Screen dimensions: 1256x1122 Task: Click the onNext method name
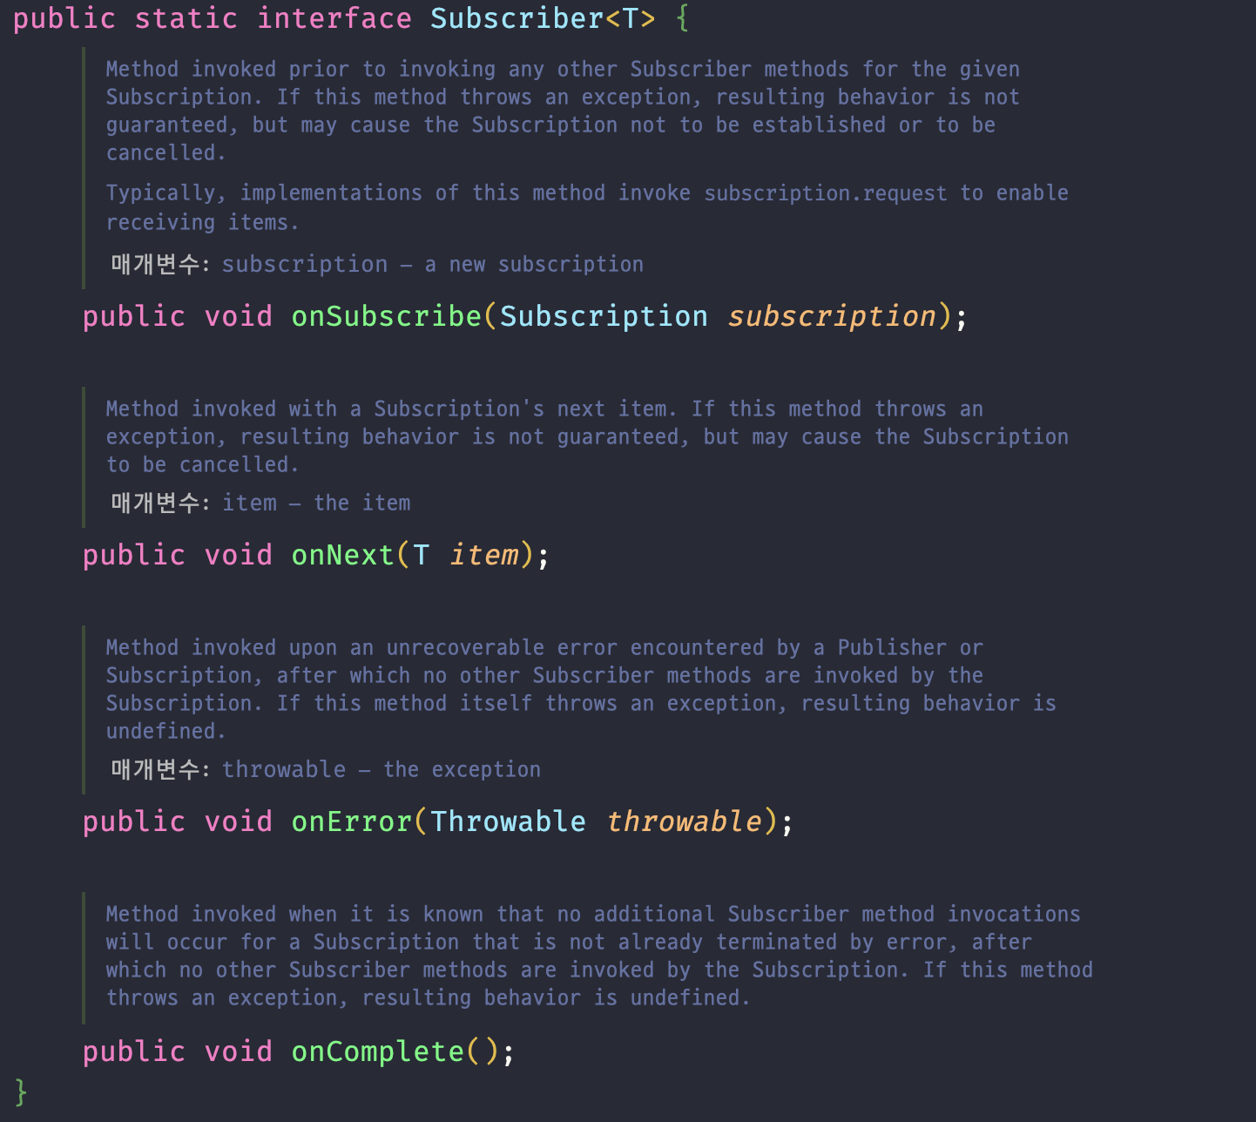point(343,555)
